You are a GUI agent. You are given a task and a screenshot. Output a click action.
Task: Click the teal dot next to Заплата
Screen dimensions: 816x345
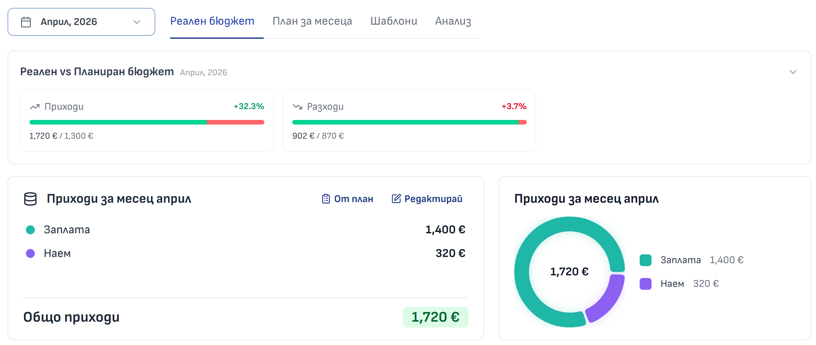[31, 230]
